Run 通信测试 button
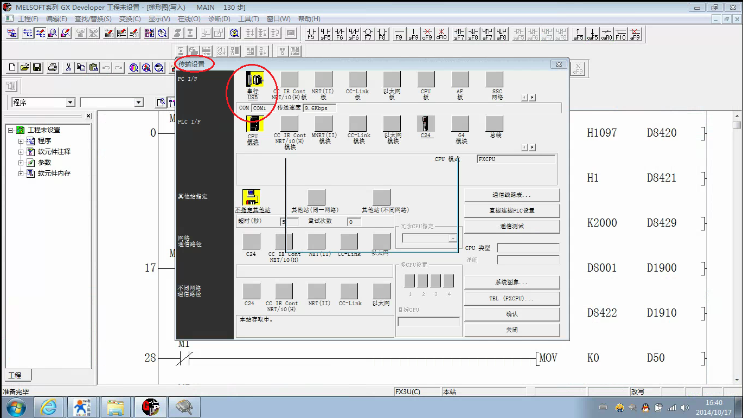743x418 pixels. click(x=512, y=227)
